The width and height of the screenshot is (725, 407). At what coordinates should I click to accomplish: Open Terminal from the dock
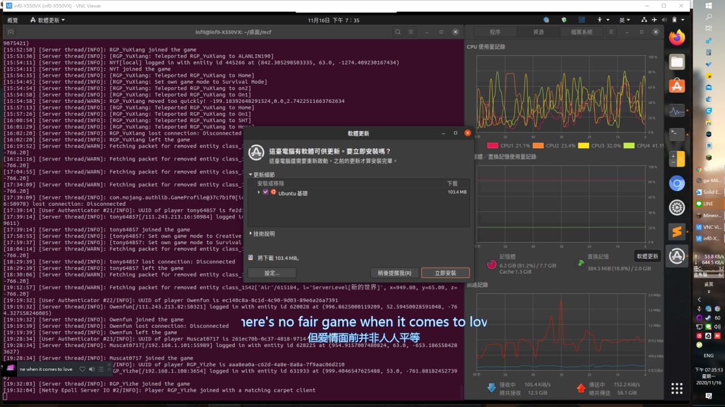pyautogui.click(x=677, y=135)
